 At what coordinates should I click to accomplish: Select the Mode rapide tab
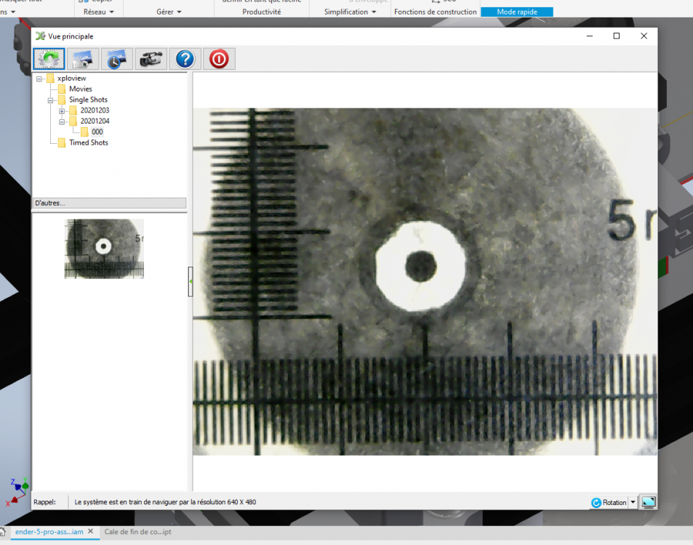coord(516,12)
